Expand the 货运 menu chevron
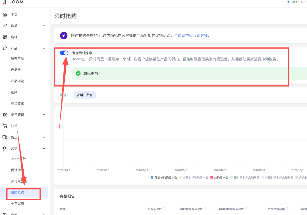 point(44,137)
